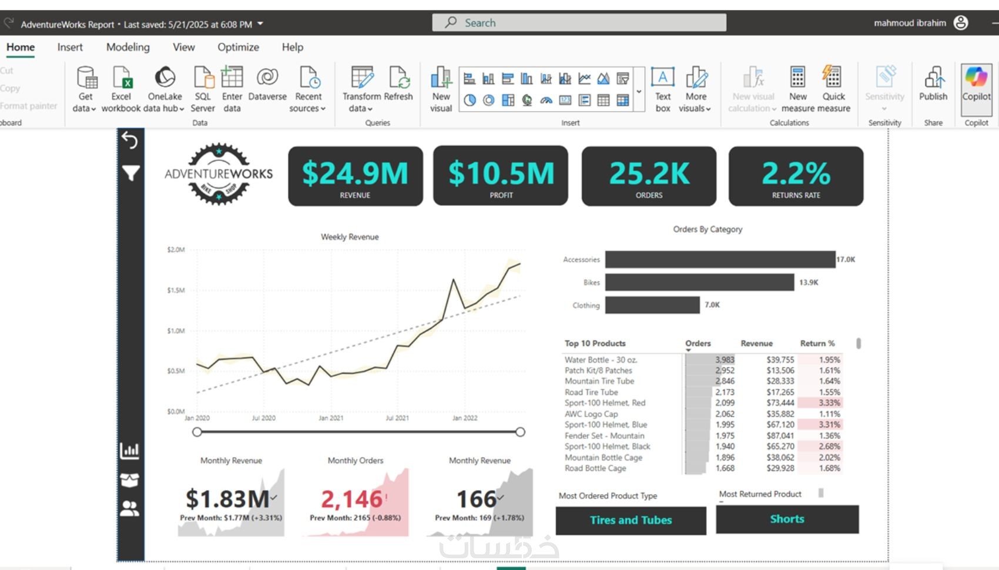The image size is (999, 570).
Task: Insert a donut chart visual
Action: [488, 100]
